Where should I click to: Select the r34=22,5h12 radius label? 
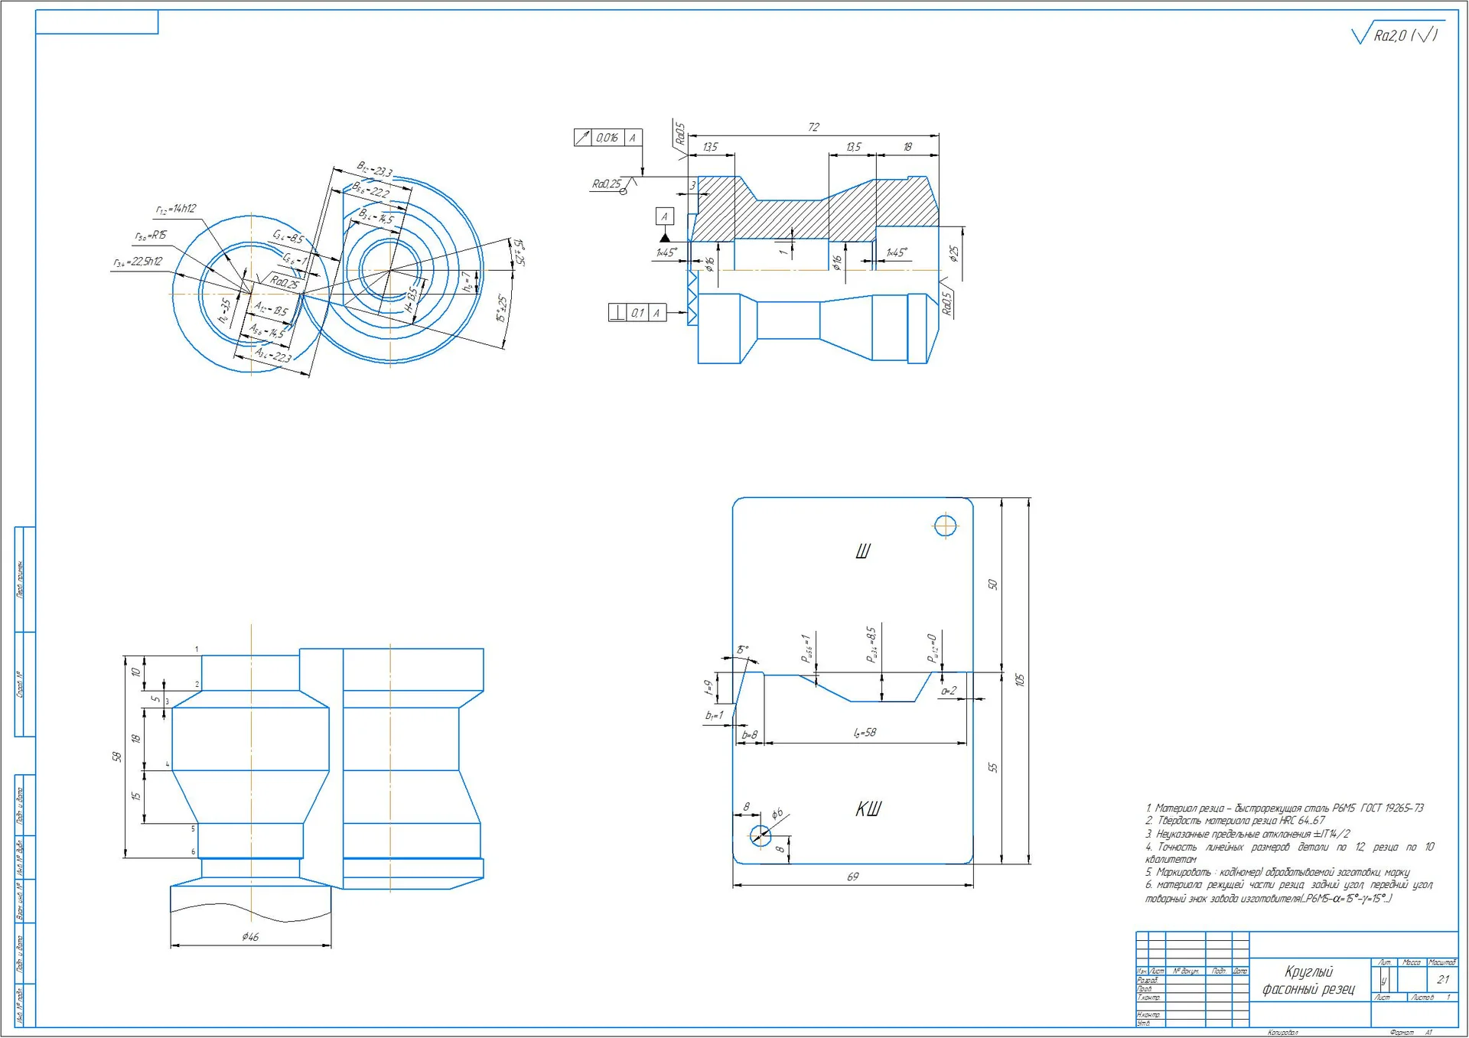[x=138, y=262]
